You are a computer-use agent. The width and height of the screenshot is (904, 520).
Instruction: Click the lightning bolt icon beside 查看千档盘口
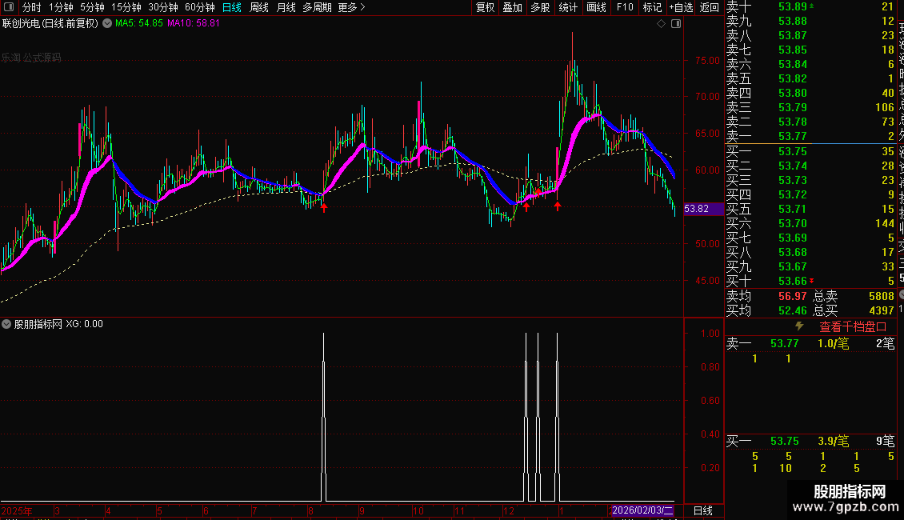[x=799, y=326]
